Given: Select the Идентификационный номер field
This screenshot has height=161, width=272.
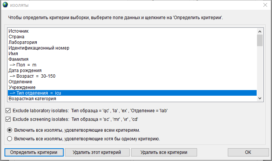Looking at the screenshot, I should click(x=132, y=48).
